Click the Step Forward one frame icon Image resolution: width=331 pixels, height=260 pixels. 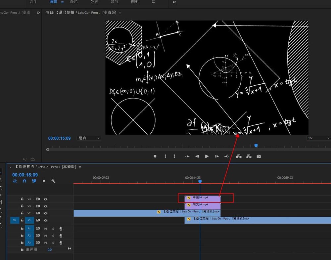[x=217, y=156]
